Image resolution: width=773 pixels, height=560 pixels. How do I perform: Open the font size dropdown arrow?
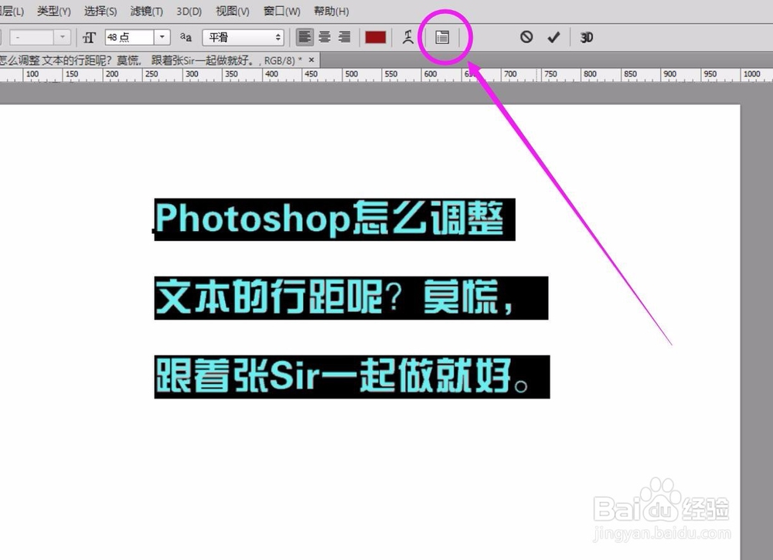162,37
